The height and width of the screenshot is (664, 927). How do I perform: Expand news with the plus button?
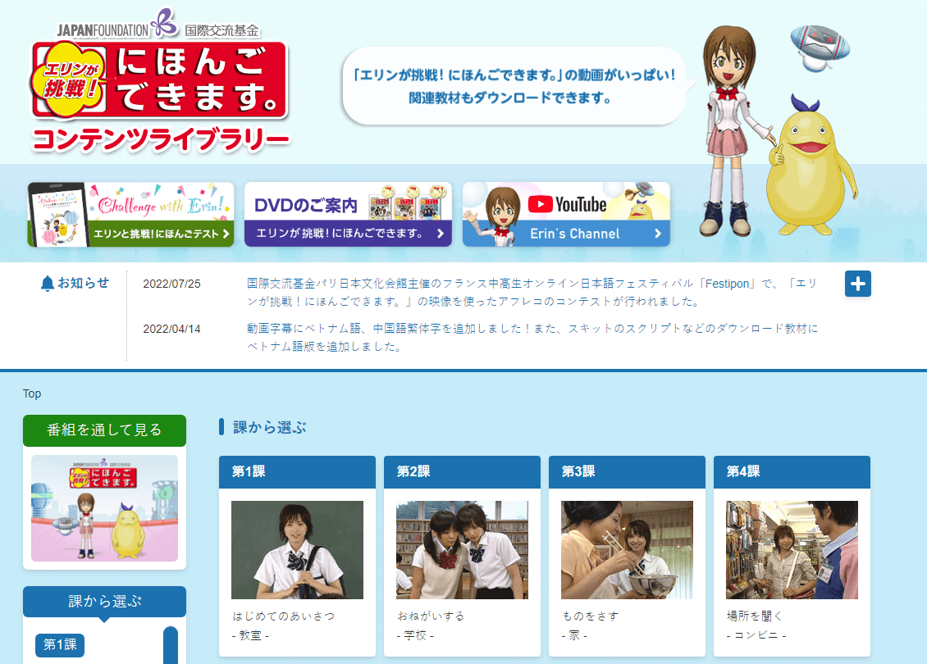pos(858,284)
